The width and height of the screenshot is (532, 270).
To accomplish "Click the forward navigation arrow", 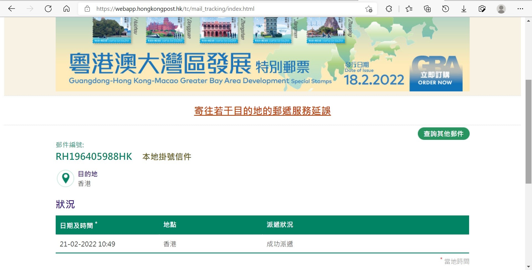I will pyautogui.click(x=30, y=9).
